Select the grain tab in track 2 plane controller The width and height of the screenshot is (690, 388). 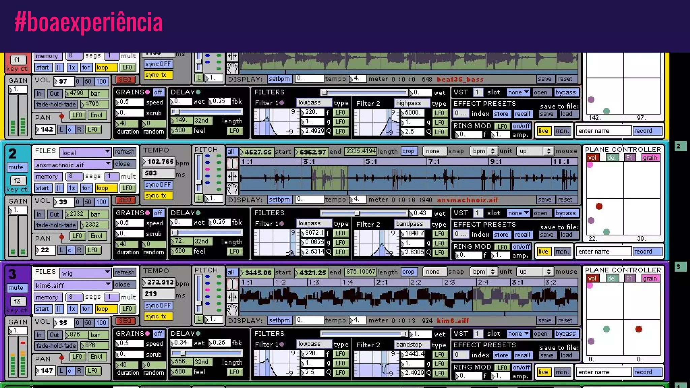tap(650, 158)
